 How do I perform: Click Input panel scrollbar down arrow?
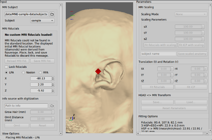pyautogui.click(x=61, y=133)
